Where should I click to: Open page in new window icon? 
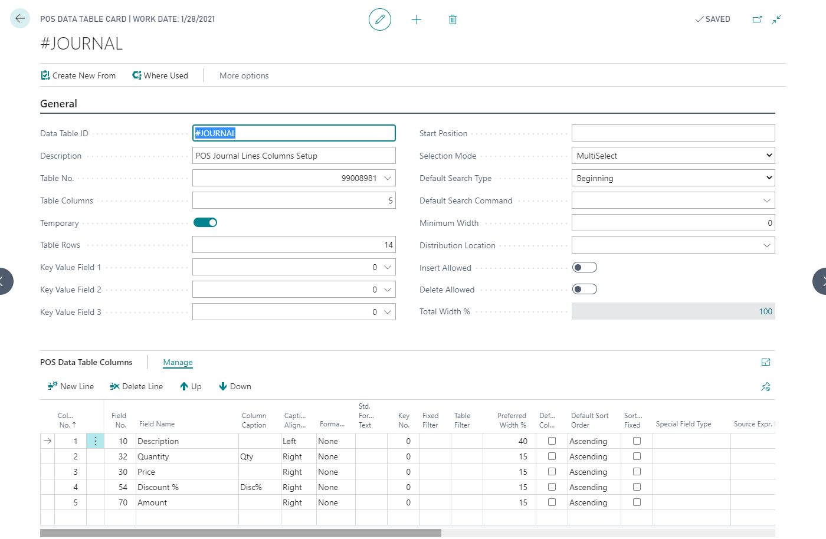757,19
